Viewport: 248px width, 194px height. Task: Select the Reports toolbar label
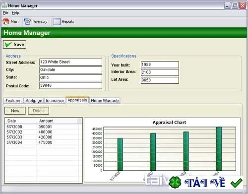tap(68, 21)
